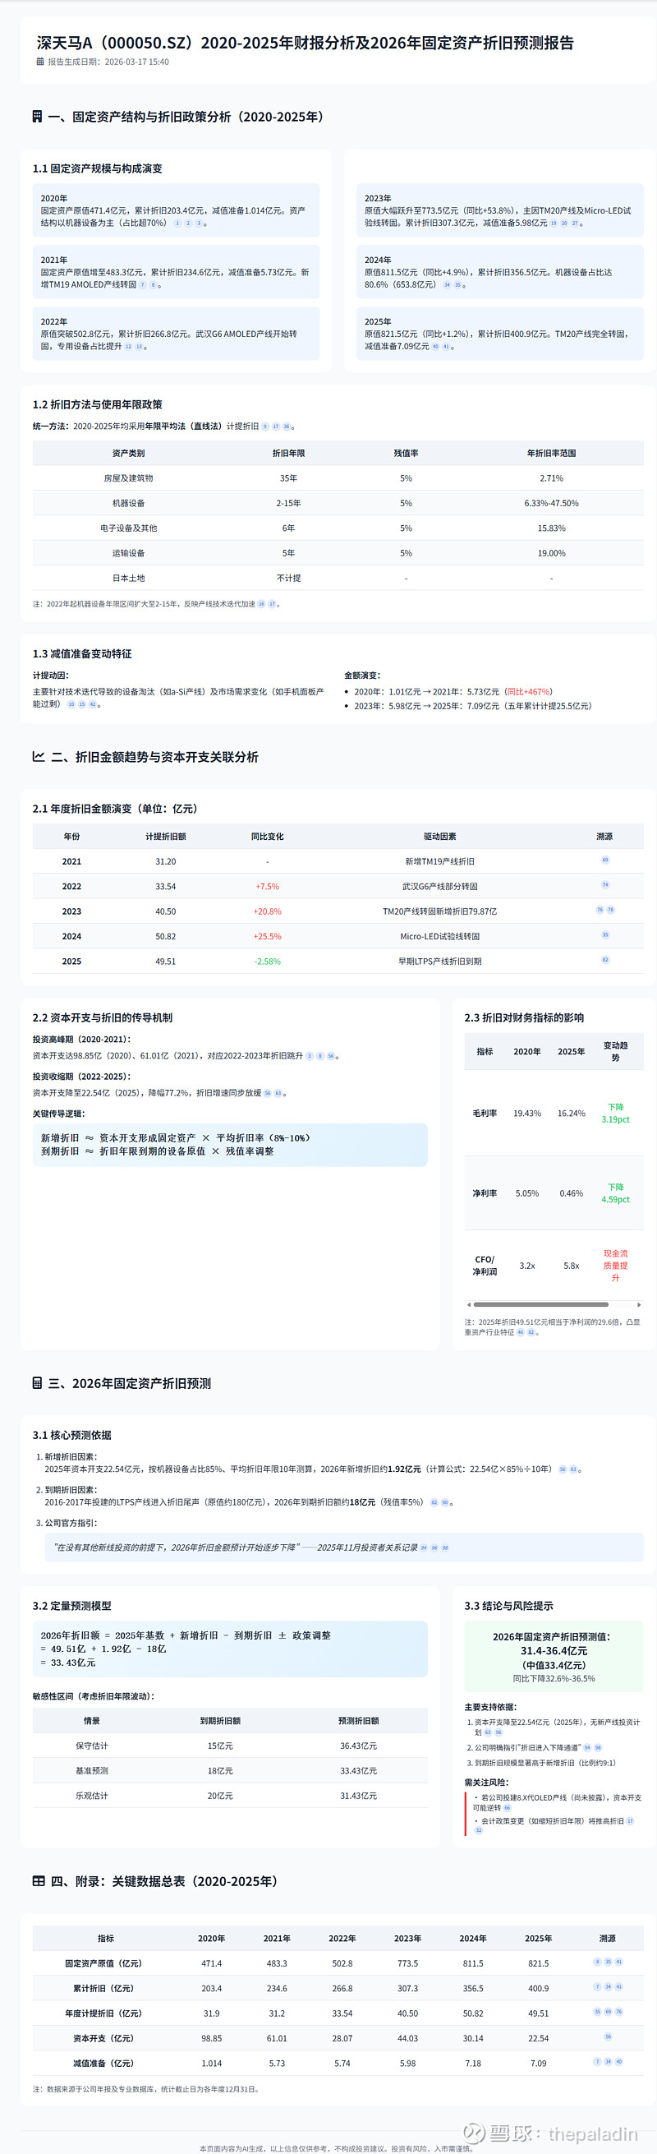
Task: Click the red 同比+467% text in section 1.3
Action: click(528, 692)
